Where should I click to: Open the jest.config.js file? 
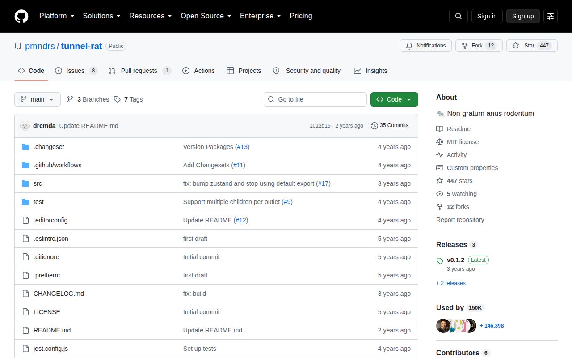tap(50, 349)
